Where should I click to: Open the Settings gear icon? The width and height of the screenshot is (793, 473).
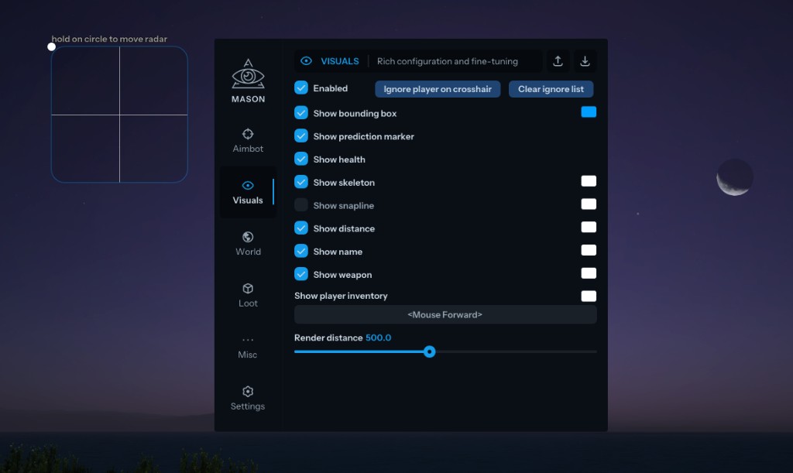click(248, 392)
